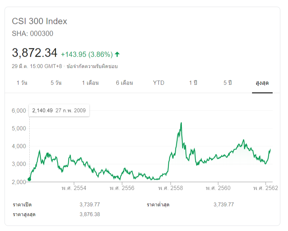Show the 1 เดือน chart range
This screenshot has height=231, width=288.
[x=90, y=83]
